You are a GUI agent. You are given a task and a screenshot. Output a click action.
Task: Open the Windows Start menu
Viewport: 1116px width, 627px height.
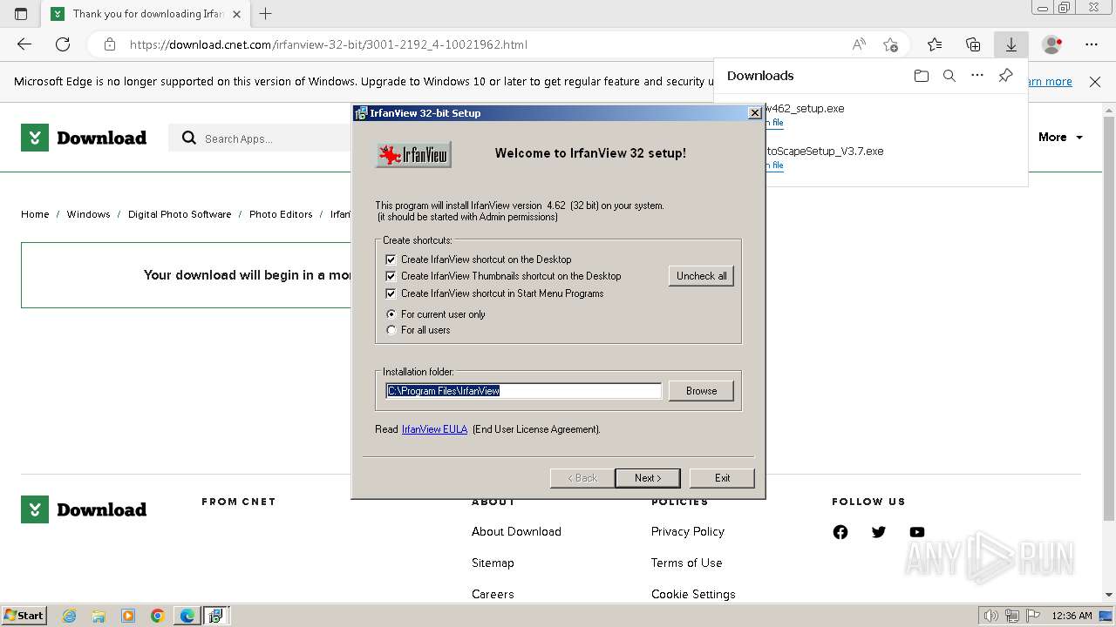pos(24,615)
